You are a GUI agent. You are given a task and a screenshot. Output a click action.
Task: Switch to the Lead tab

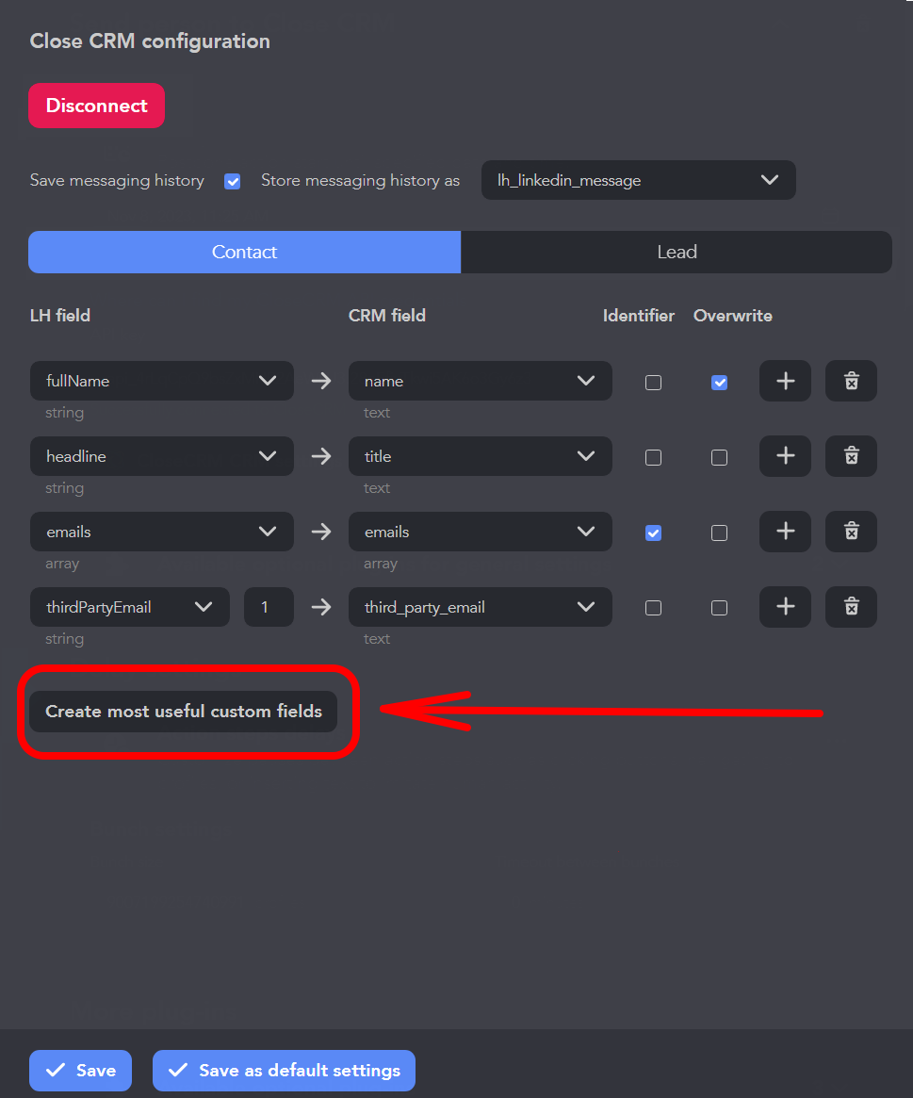(677, 252)
